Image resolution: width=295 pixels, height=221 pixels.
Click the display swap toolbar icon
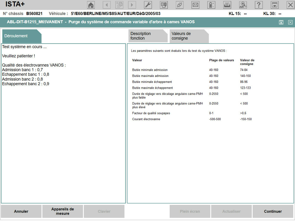coord(164,5)
